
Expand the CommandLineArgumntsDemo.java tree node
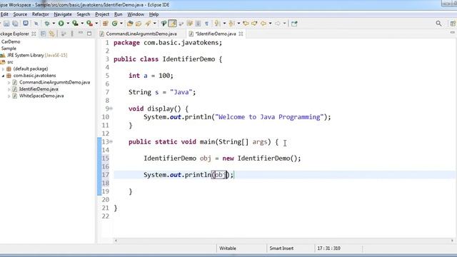(x=9, y=83)
